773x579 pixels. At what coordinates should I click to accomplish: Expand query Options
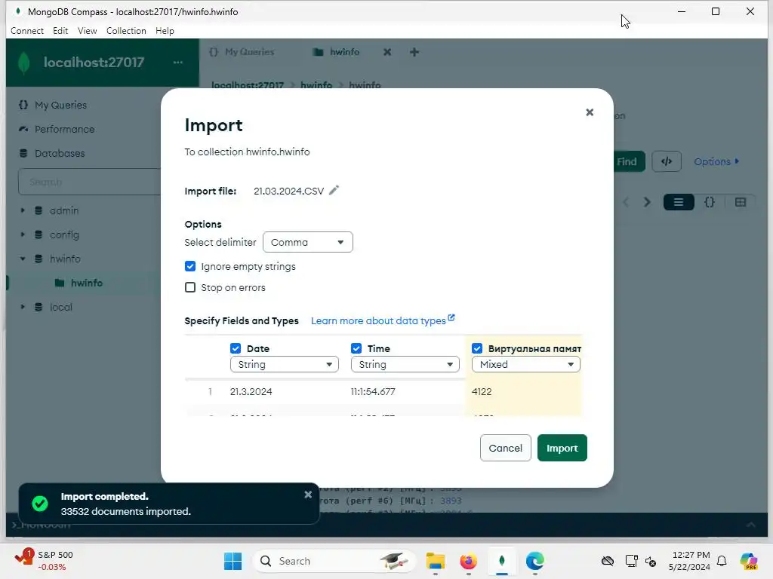(716, 161)
